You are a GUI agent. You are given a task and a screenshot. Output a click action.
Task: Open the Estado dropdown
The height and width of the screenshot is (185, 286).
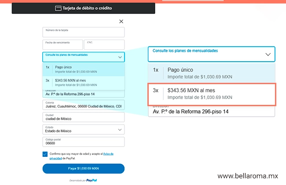point(84,129)
